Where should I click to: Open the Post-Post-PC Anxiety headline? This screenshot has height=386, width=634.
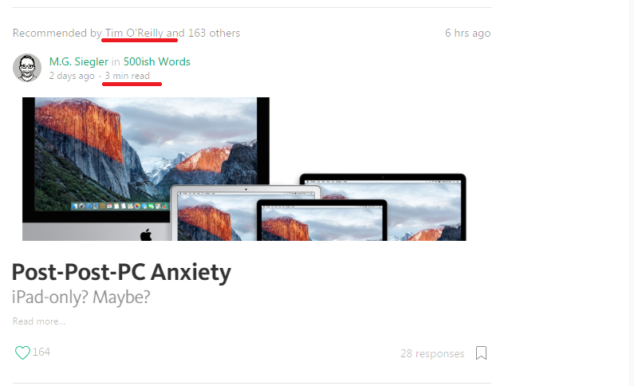[x=121, y=272]
